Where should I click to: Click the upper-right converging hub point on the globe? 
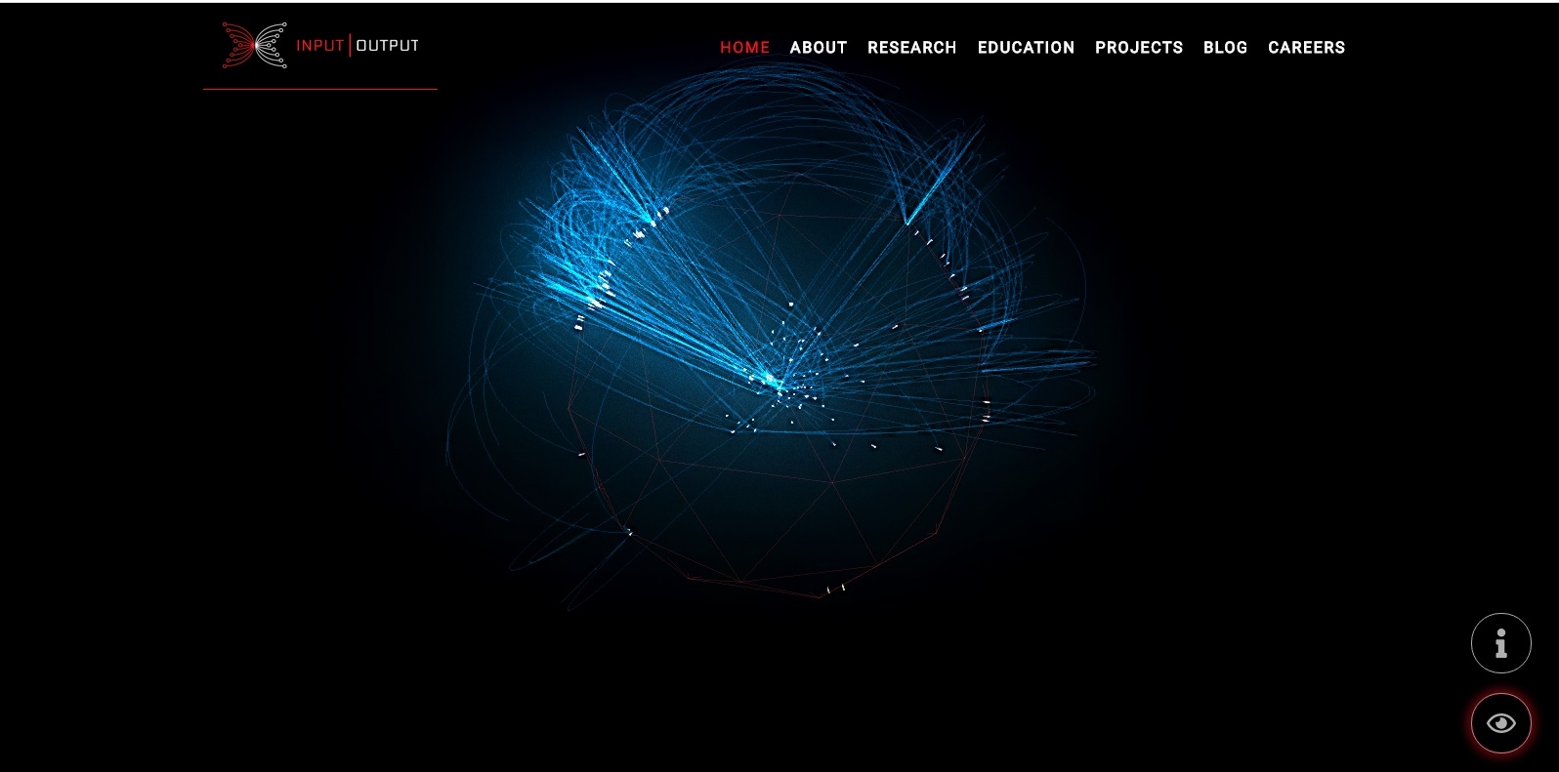pos(906,223)
